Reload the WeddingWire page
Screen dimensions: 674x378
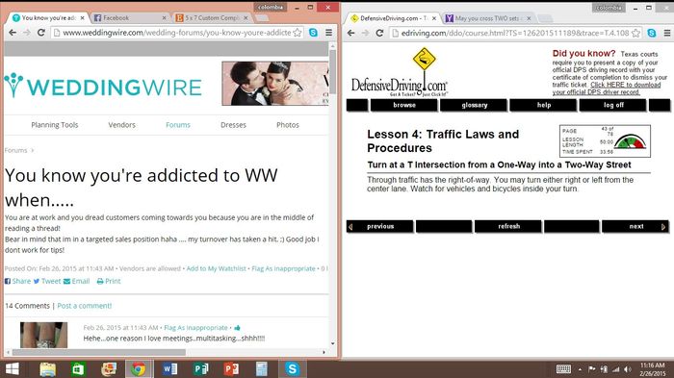tap(41, 33)
